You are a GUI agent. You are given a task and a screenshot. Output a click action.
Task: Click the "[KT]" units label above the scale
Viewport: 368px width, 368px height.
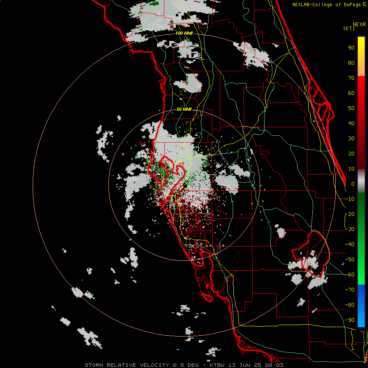[x=349, y=28]
